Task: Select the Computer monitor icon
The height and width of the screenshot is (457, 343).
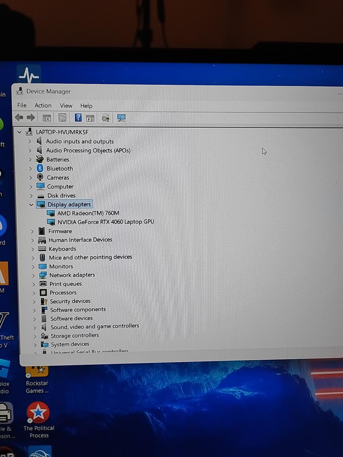Action: pyautogui.click(x=41, y=186)
